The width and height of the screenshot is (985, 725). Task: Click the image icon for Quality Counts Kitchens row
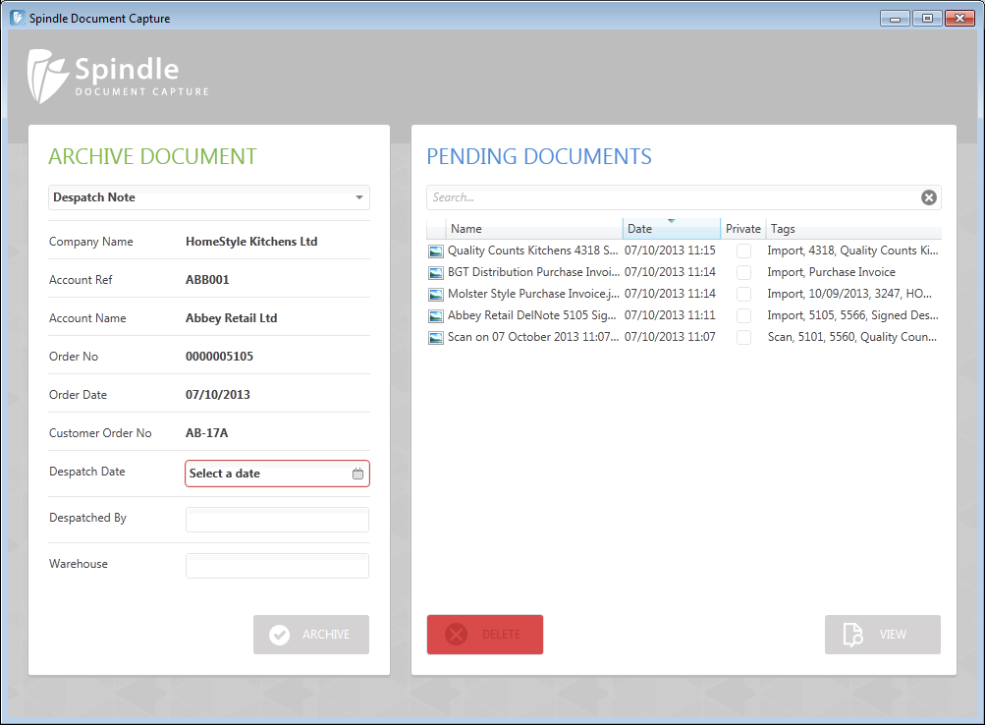coord(435,251)
